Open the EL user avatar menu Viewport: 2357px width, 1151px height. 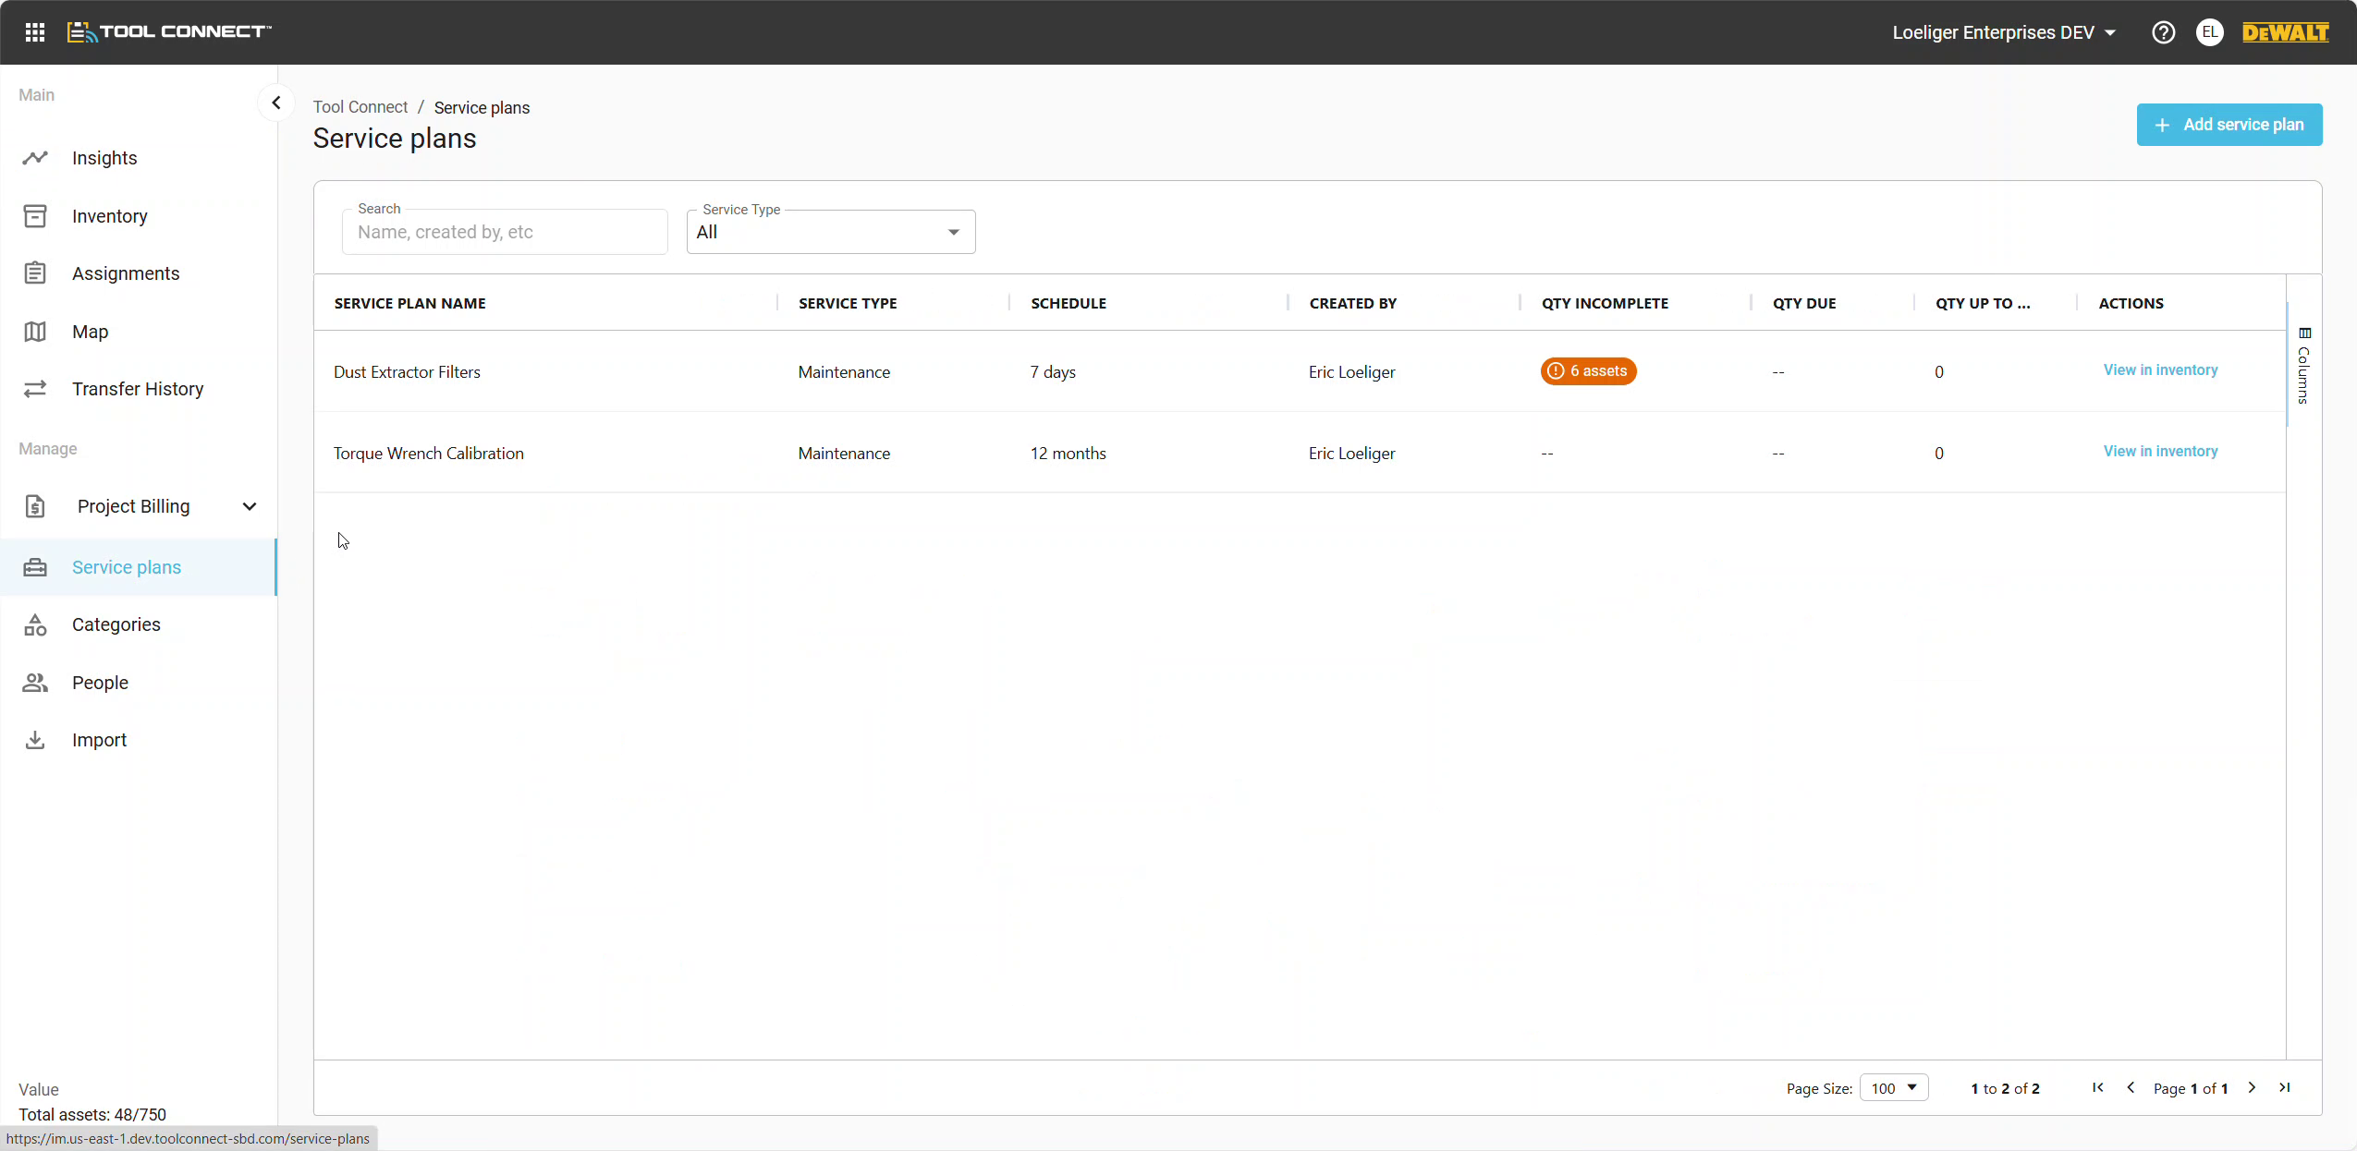tap(2209, 32)
